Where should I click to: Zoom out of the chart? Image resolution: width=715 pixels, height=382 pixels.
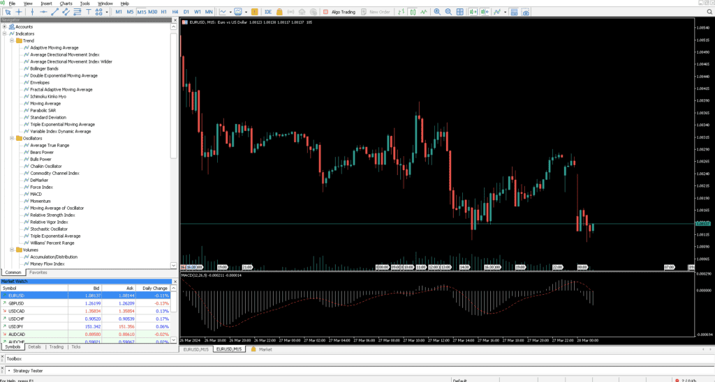pyautogui.click(x=449, y=12)
